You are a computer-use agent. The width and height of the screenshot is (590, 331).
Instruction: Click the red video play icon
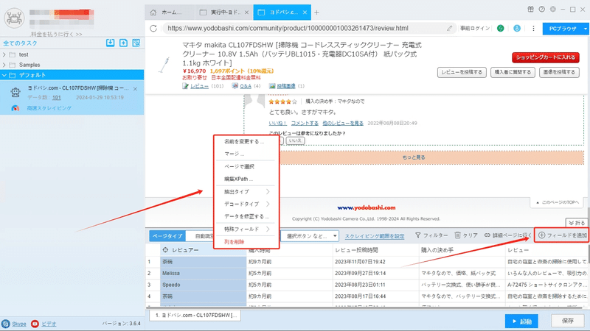click(35, 324)
